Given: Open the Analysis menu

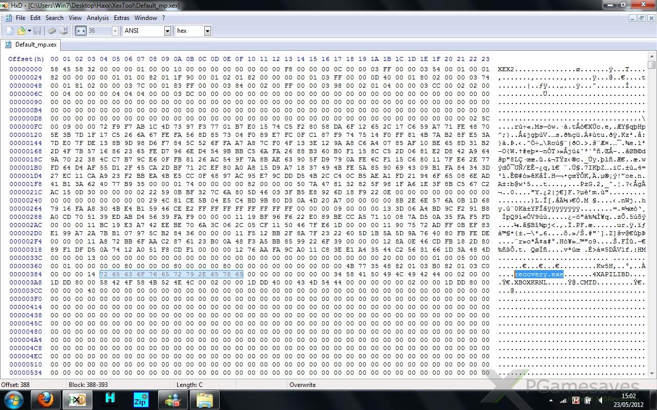Looking at the screenshot, I should pyautogui.click(x=98, y=18).
